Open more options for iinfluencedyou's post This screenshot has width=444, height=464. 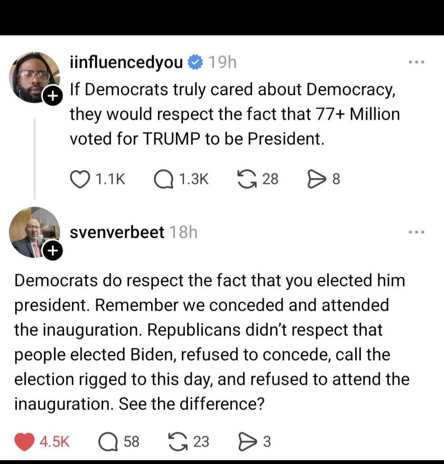click(x=416, y=62)
